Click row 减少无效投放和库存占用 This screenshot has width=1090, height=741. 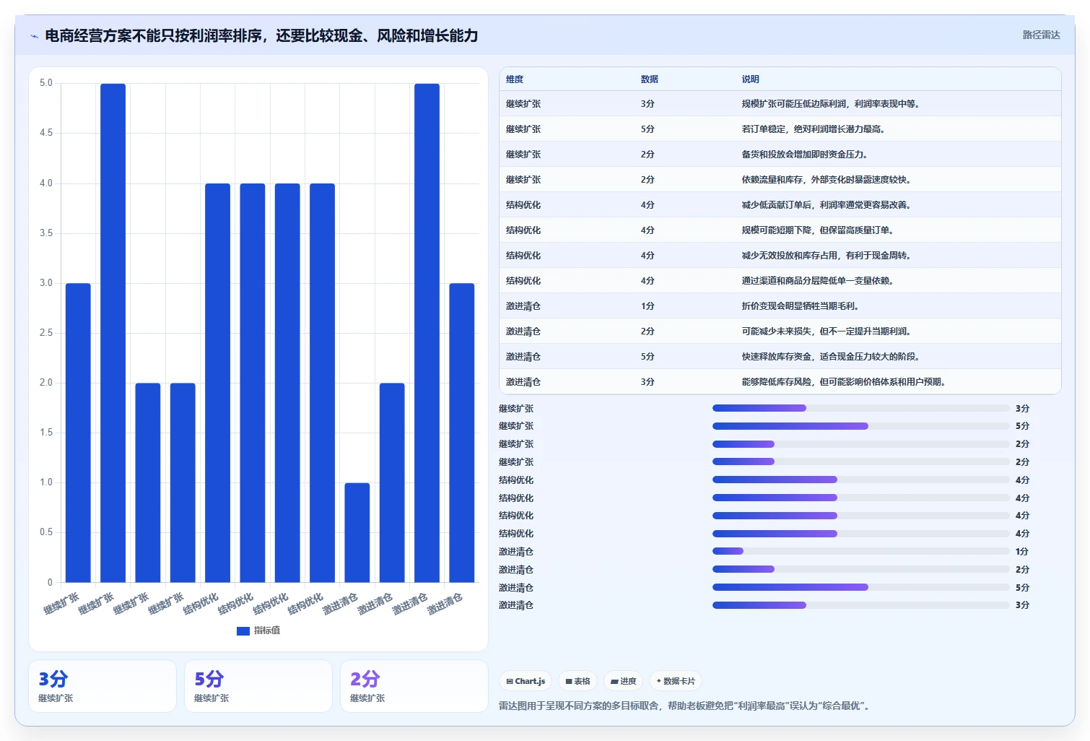(x=780, y=256)
